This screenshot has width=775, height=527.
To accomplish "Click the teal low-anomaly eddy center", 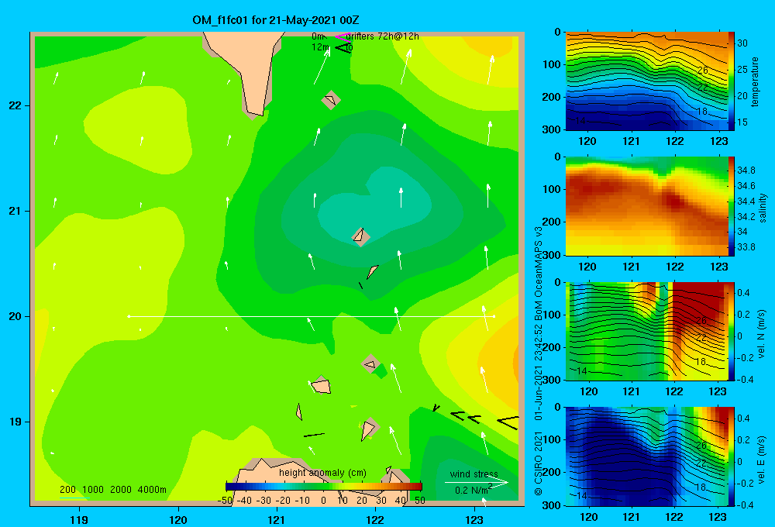I will point(376,208).
